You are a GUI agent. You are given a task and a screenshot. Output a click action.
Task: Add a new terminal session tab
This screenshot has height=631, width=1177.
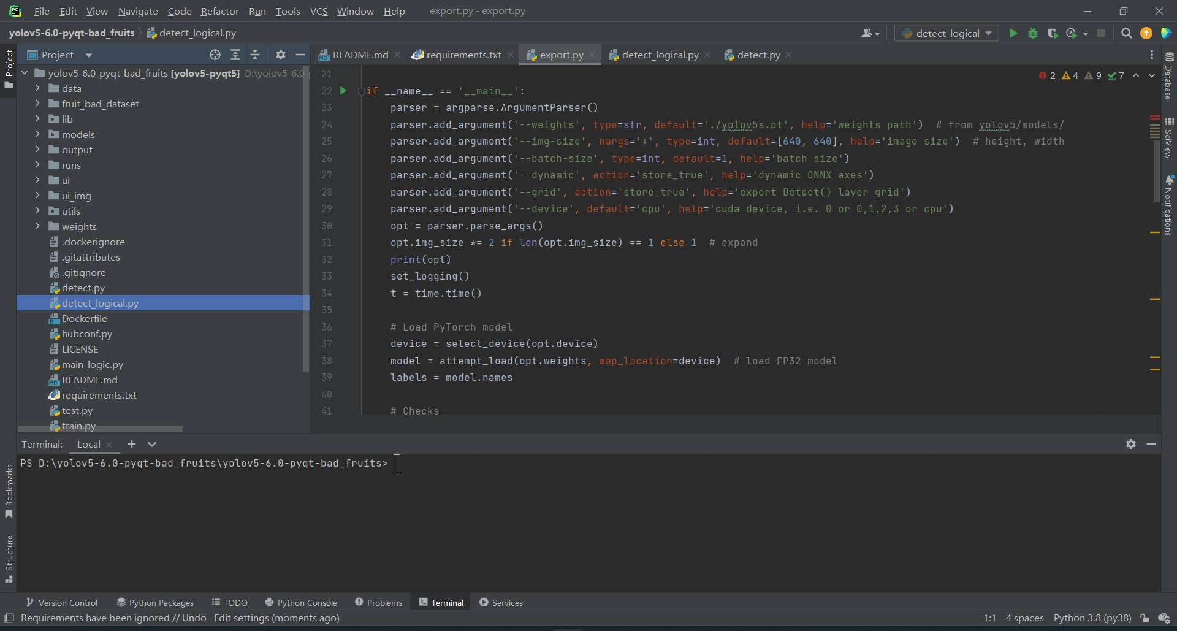tap(131, 444)
